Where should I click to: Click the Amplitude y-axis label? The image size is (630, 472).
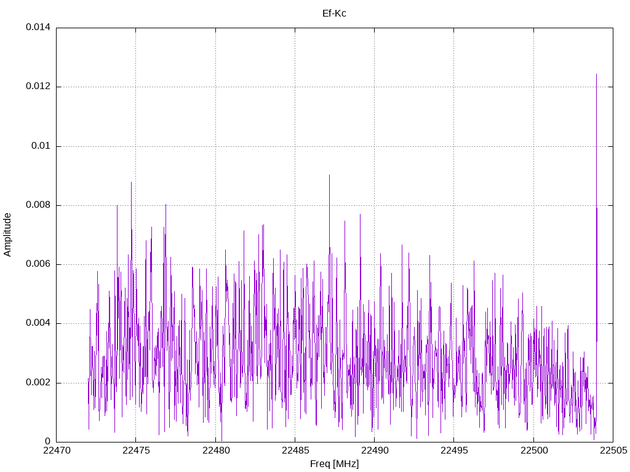tap(7, 234)
